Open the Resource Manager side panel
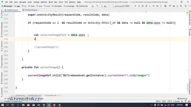The image size is (191, 107). click(x=1, y=29)
